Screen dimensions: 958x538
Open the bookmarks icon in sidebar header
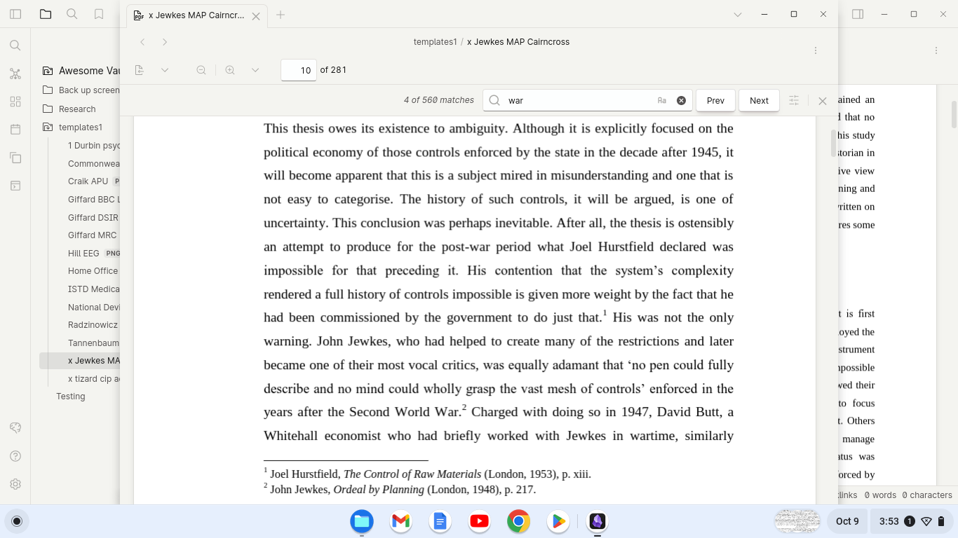pos(99,14)
